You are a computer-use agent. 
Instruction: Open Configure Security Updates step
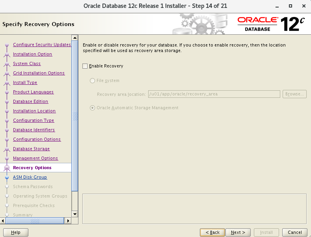tap(42, 45)
